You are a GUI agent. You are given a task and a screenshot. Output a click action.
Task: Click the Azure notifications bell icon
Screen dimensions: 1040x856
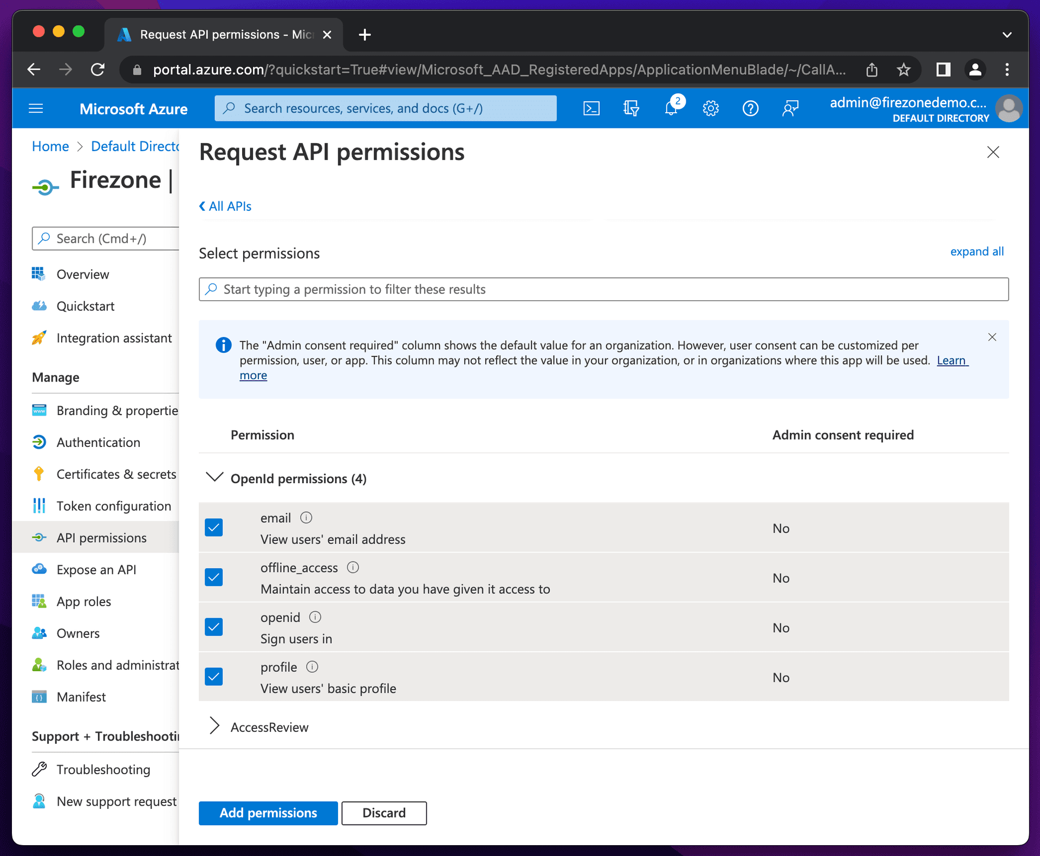point(672,108)
